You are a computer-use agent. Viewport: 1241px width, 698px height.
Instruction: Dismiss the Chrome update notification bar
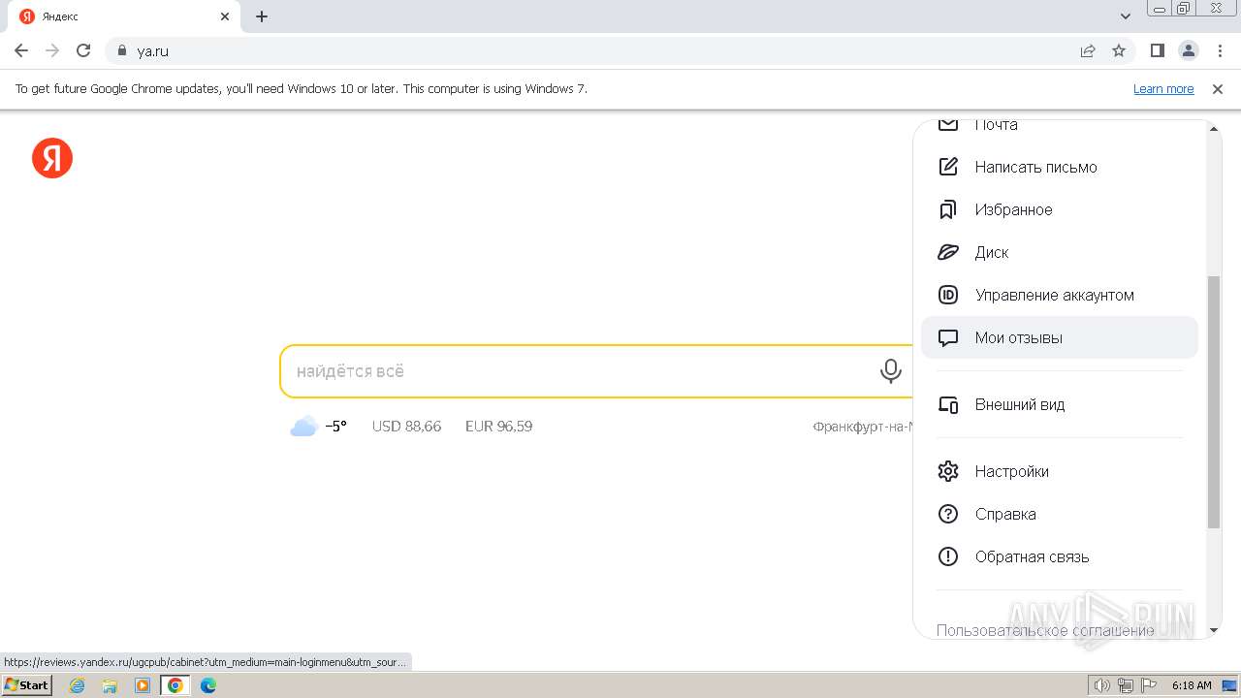click(x=1218, y=88)
